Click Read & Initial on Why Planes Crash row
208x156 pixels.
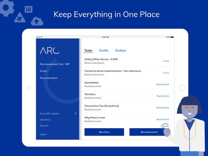(163, 119)
